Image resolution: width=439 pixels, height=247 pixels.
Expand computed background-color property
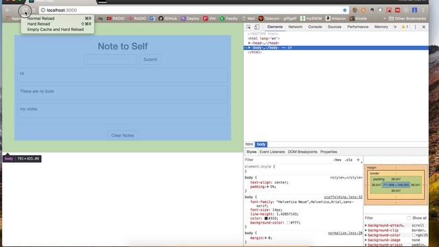point(366,235)
